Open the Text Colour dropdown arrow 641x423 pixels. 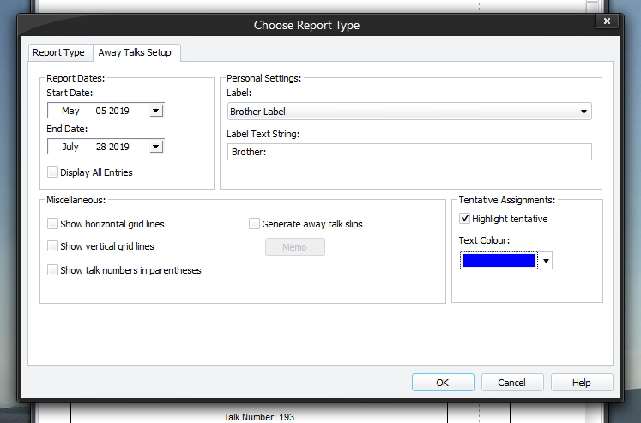click(546, 261)
